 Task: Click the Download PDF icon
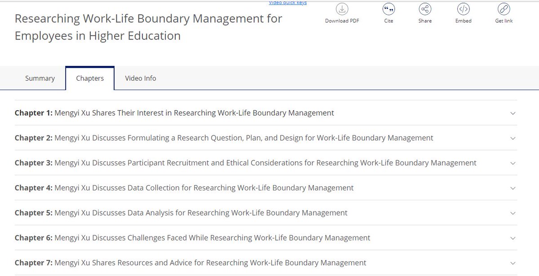pyautogui.click(x=342, y=9)
